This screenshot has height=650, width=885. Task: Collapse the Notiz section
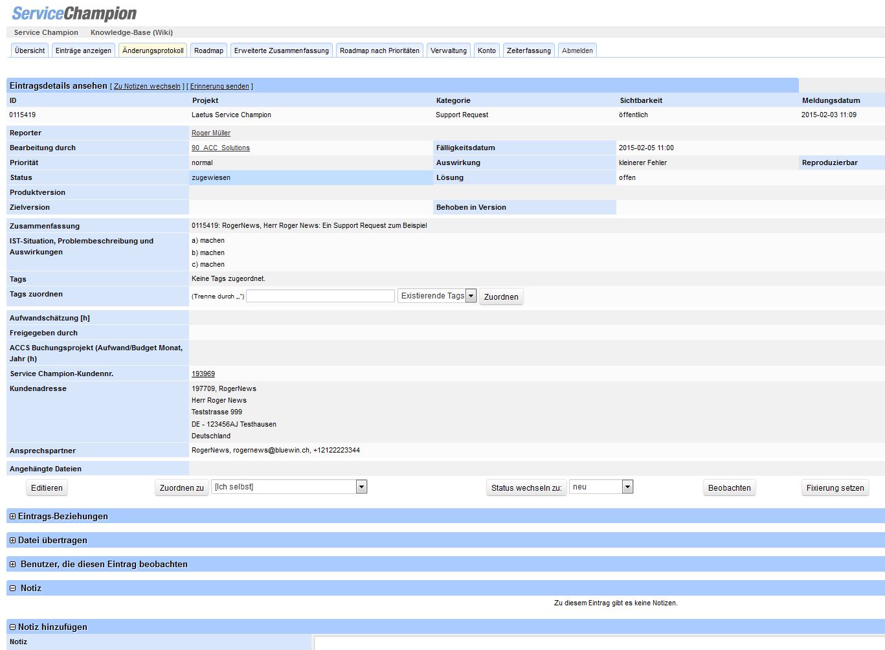coord(12,588)
